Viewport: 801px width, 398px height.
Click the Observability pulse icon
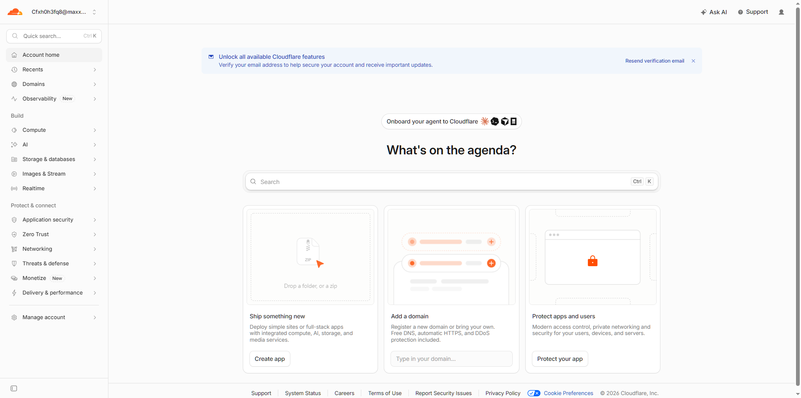14,99
